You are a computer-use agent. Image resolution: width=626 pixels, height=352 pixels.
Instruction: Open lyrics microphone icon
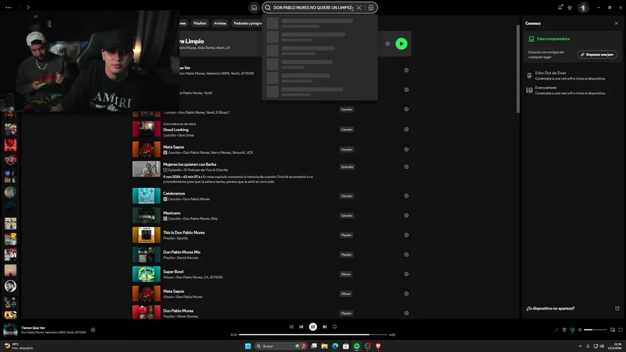[x=557, y=330]
